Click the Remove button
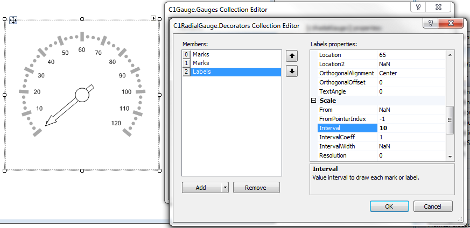The image size is (470, 228). pyautogui.click(x=256, y=188)
